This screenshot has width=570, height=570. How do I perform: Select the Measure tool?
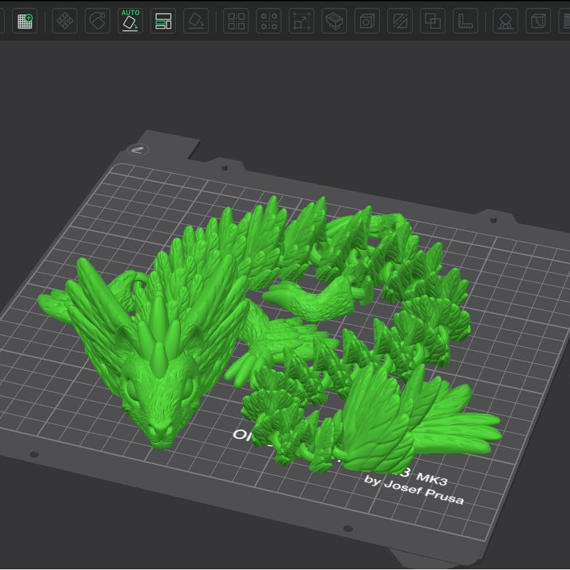pyautogui.click(x=465, y=21)
